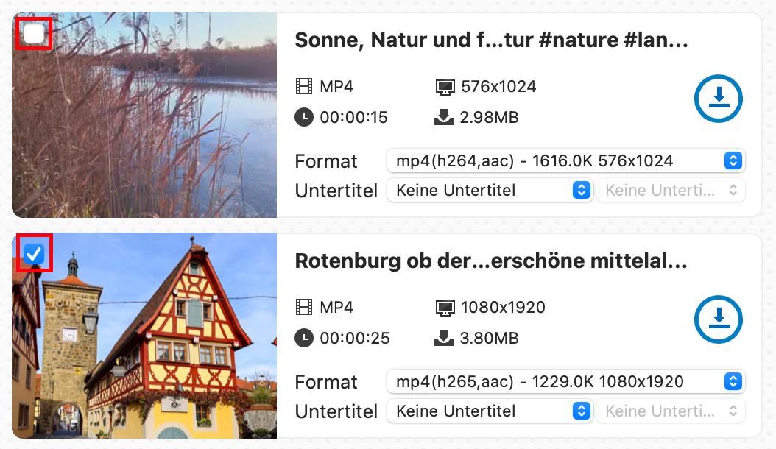
Task: Click the file size icon beside 3.80MB
Action: tap(444, 339)
